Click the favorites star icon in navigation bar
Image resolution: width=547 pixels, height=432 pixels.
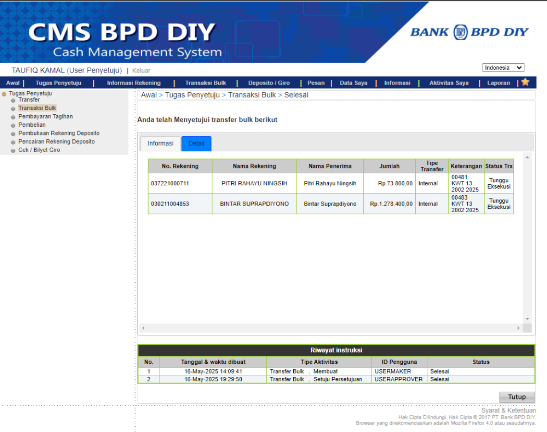point(525,82)
